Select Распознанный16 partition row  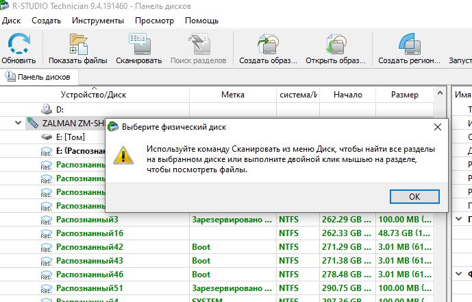coord(216,233)
